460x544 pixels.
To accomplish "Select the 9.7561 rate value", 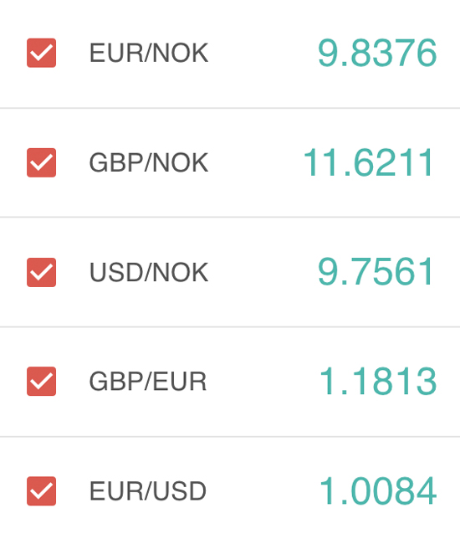I will pyautogui.click(x=376, y=272).
